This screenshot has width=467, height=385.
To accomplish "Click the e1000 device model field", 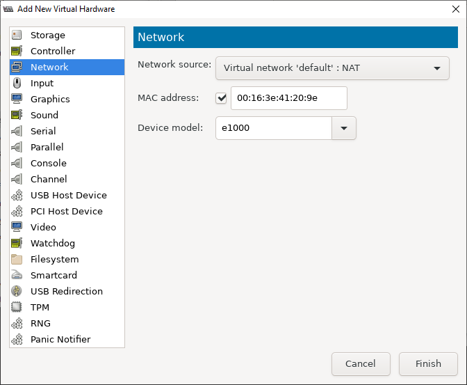I will 274,128.
